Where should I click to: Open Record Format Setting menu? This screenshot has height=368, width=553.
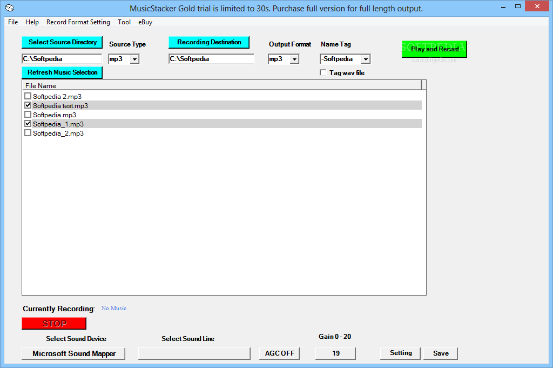pyautogui.click(x=78, y=22)
